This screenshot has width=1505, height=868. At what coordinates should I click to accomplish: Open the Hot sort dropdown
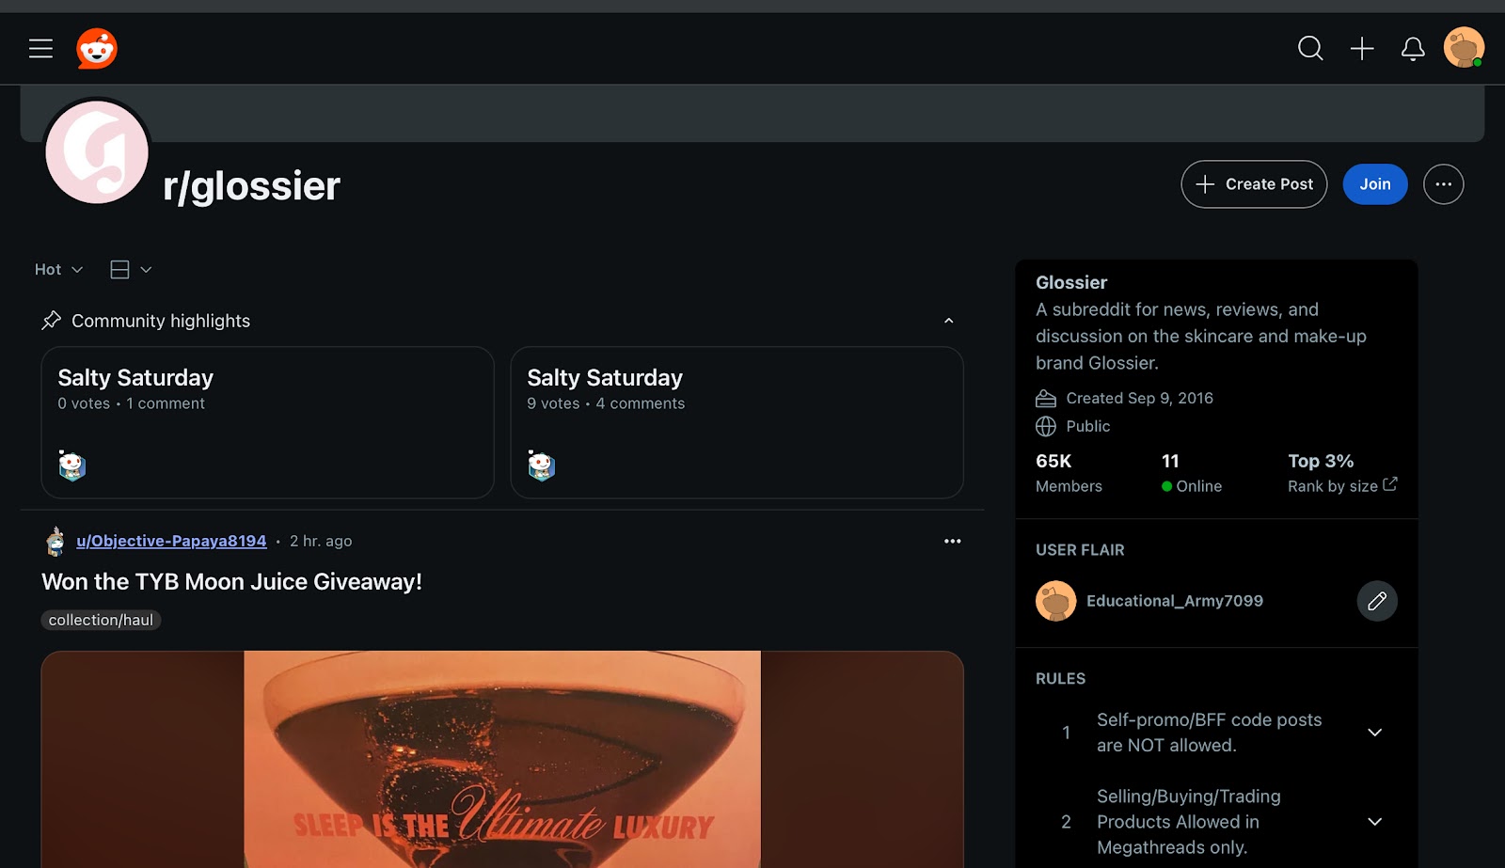pos(58,270)
